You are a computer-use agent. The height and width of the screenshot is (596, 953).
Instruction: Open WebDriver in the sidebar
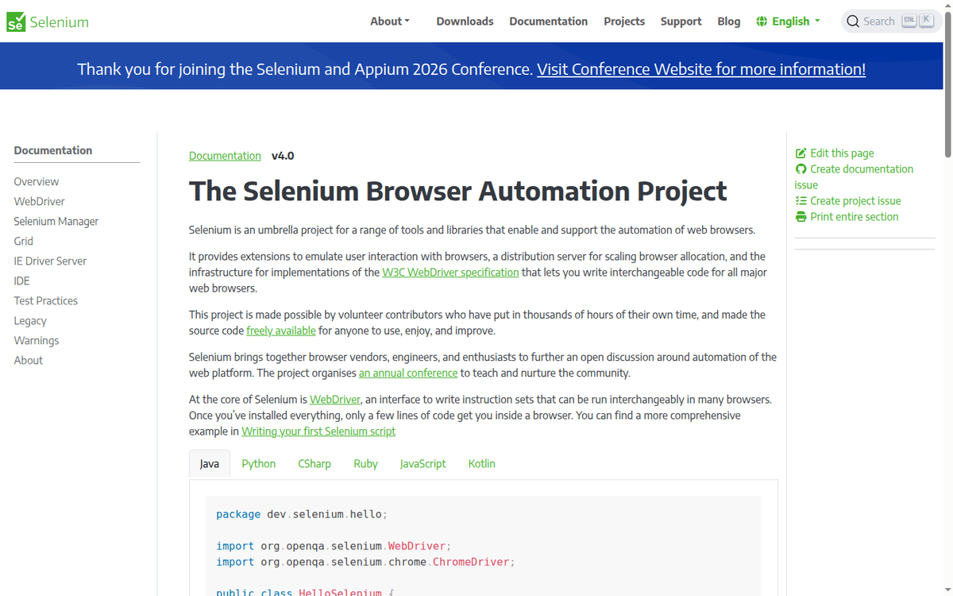pyautogui.click(x=39, y=202)
